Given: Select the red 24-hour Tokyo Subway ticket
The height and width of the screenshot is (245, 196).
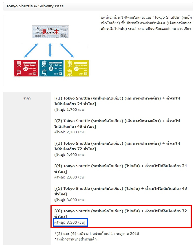Looking at the screenshot, I should [x=26, y=68].
